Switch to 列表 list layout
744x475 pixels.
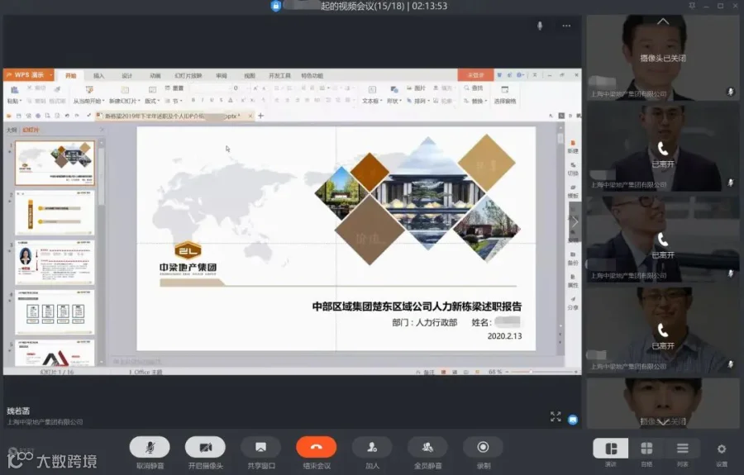(682, 449)
